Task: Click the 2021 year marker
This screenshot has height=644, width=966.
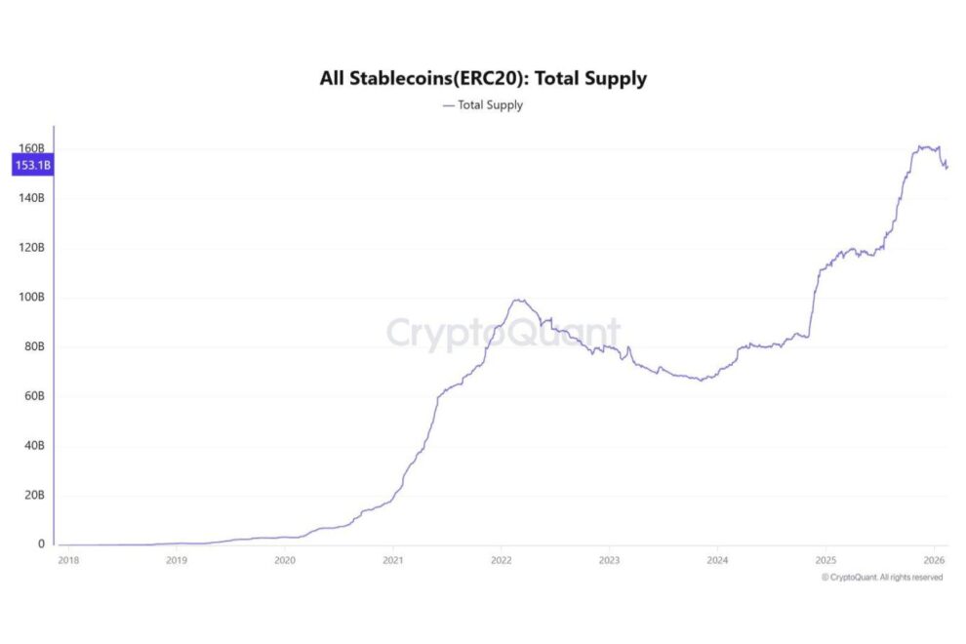Action: click(392, 560)
